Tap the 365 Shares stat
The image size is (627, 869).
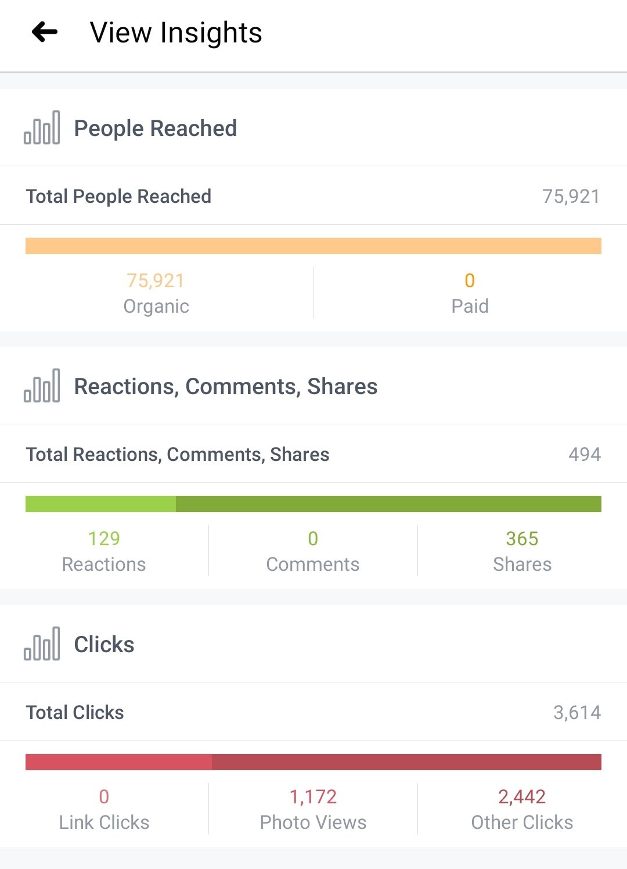(522, 551)
